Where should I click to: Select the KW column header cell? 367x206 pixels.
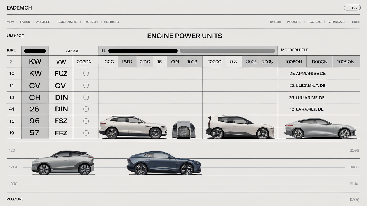[34, 61]
